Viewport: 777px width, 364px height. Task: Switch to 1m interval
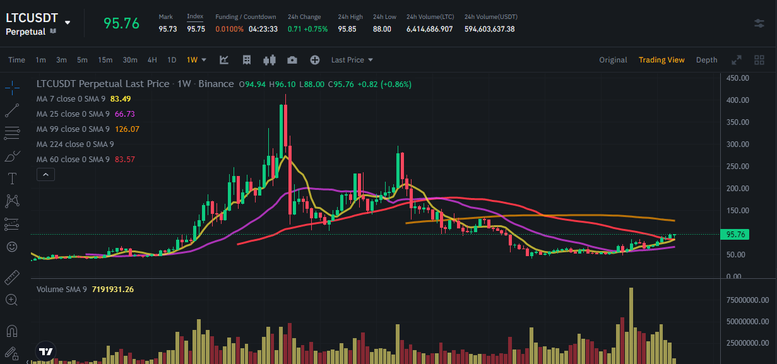point(40,60)
